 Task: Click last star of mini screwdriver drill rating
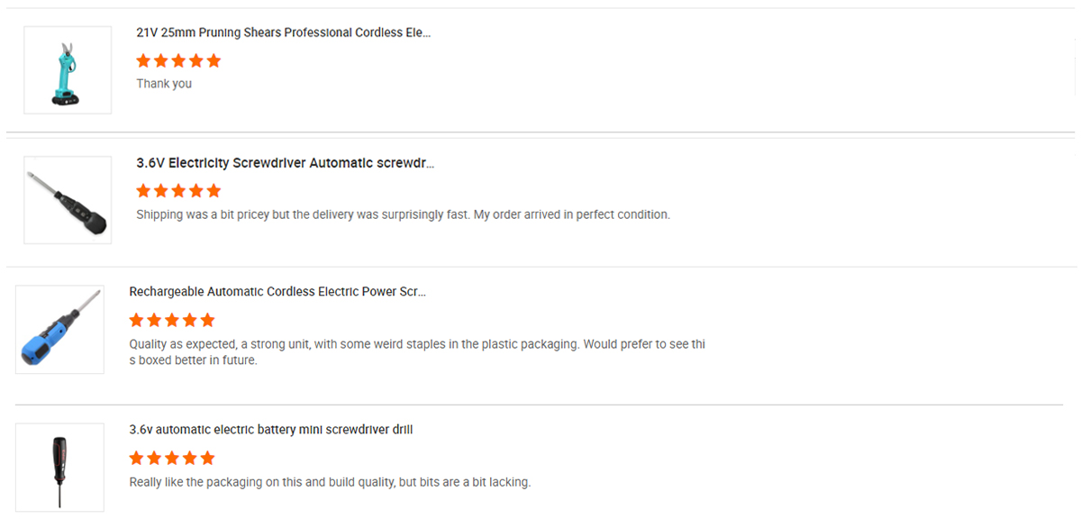click(x=207, y=458)
